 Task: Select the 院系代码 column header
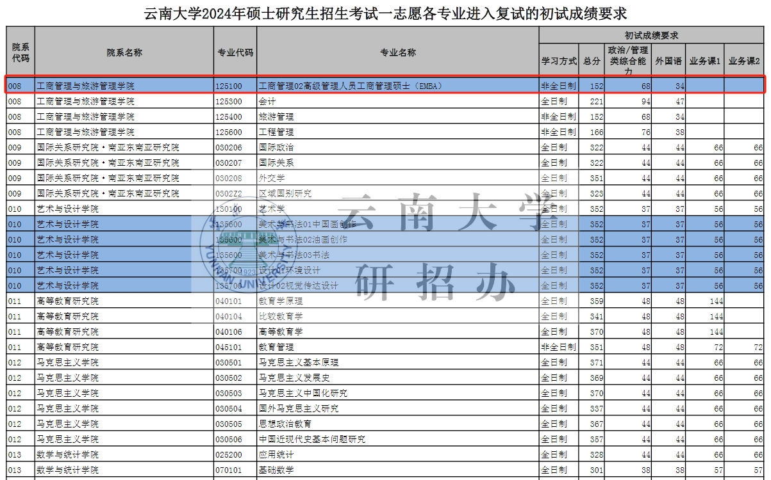pyautogui.click(x=21, y=52)
